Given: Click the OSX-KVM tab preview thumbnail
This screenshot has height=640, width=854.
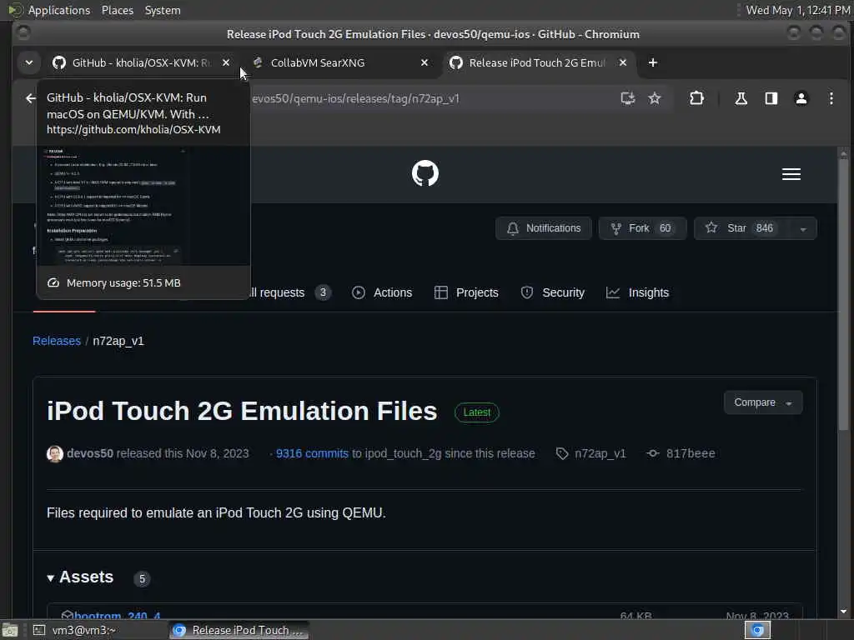Looking at the screenshot, I should 143,206.
